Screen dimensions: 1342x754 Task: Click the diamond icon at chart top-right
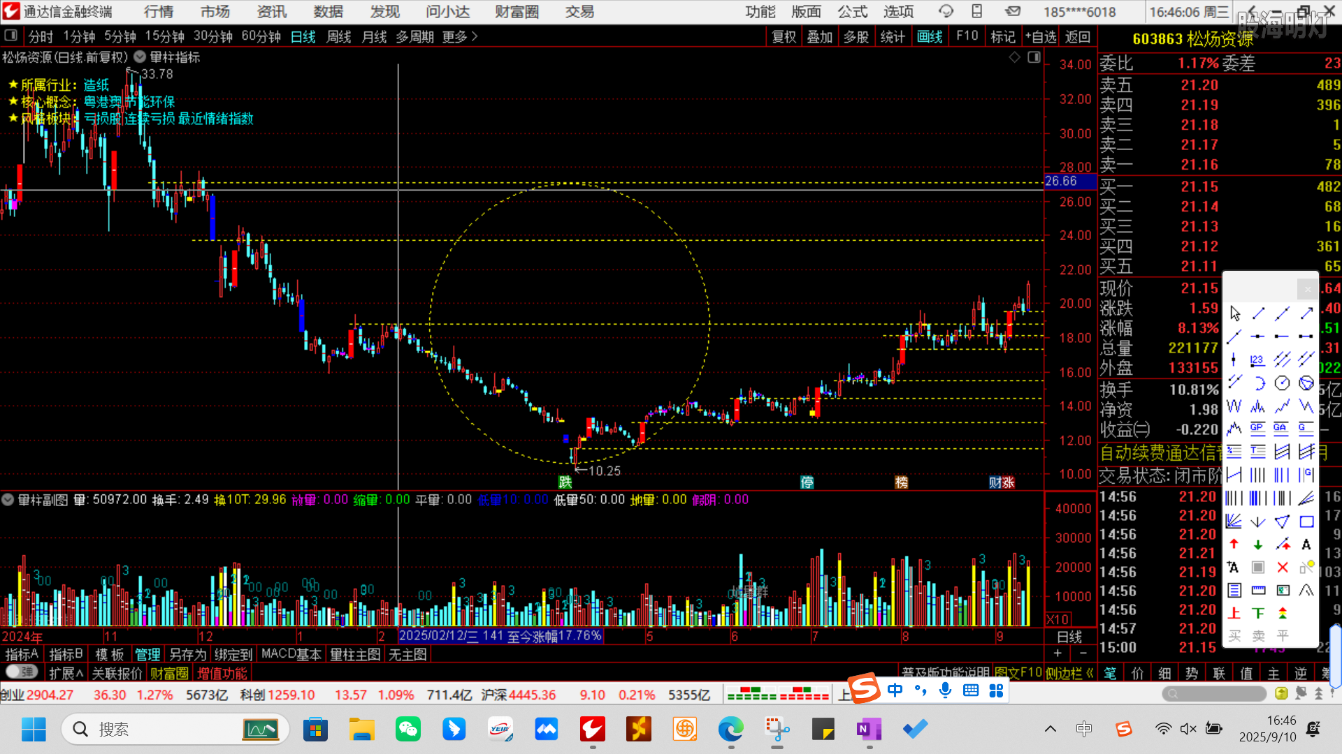[1015, 57]
